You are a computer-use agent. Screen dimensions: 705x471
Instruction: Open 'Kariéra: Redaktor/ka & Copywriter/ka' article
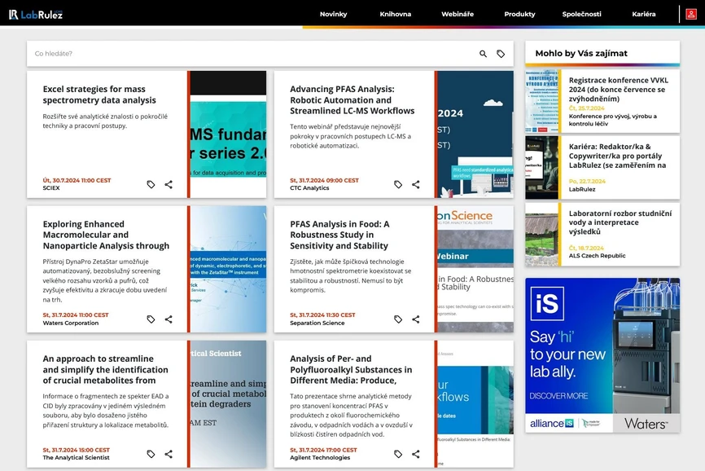[617, 156]
